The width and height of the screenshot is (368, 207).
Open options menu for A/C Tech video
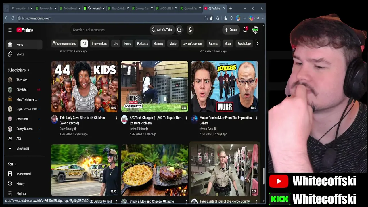point(186,118)
